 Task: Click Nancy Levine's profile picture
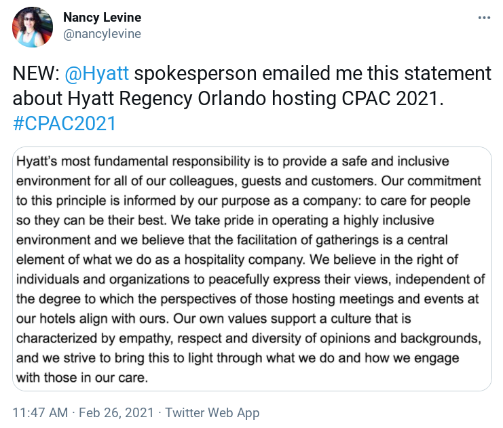tap(33, 27)
